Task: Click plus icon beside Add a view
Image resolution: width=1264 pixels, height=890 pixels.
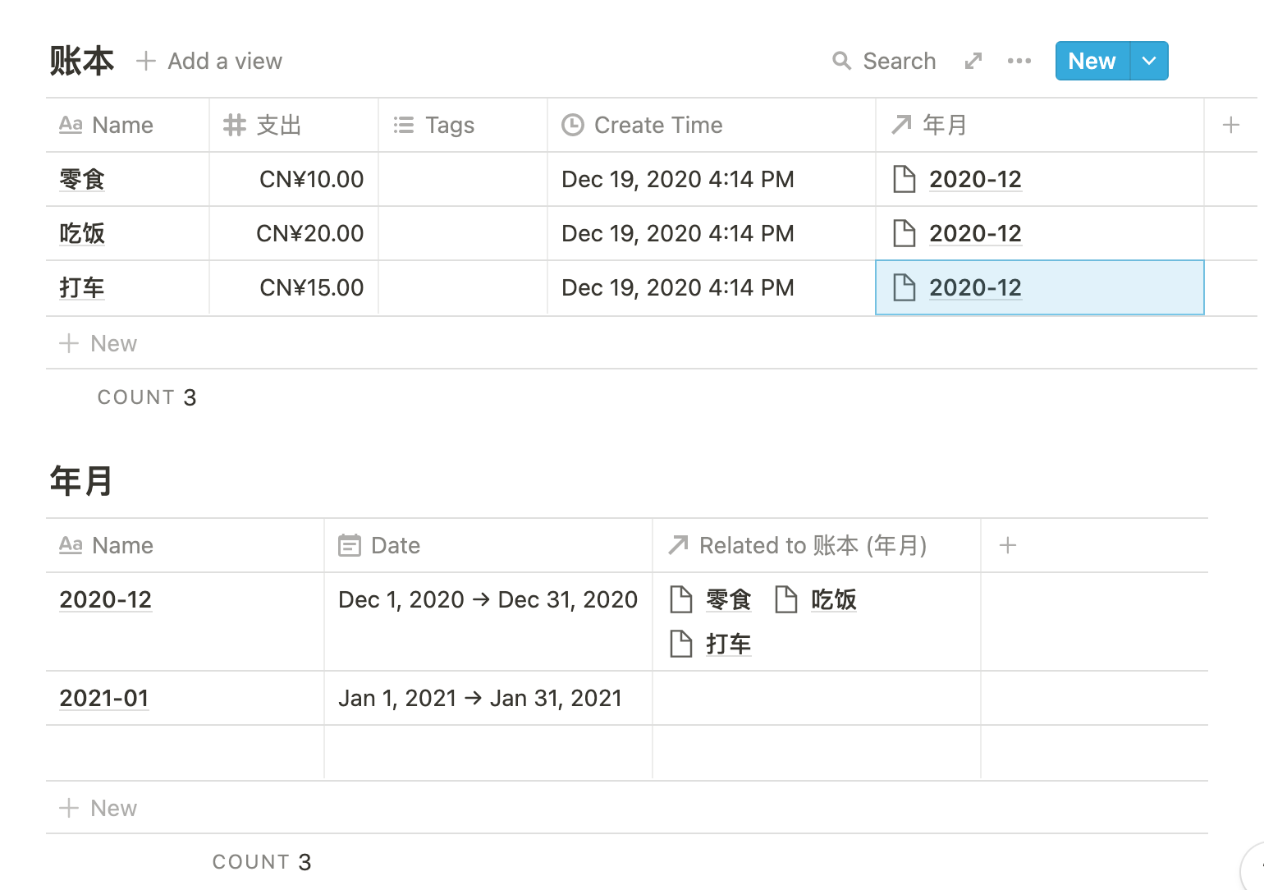Action: tap(146, 61)
